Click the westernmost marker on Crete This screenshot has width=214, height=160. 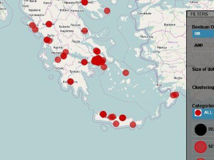pos(103,114)
